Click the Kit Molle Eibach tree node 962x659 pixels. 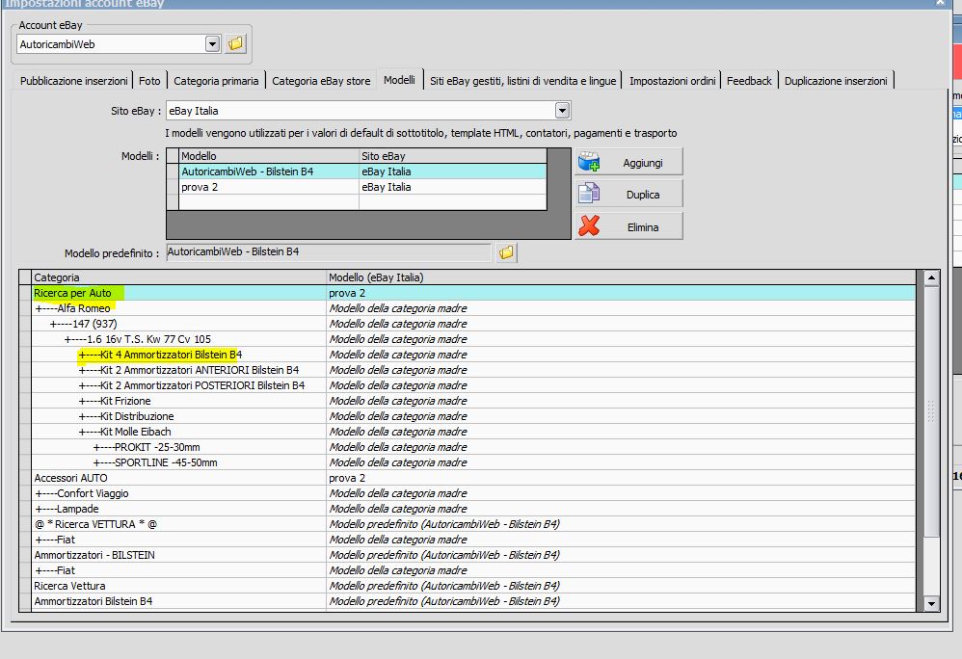coord(135,432)
